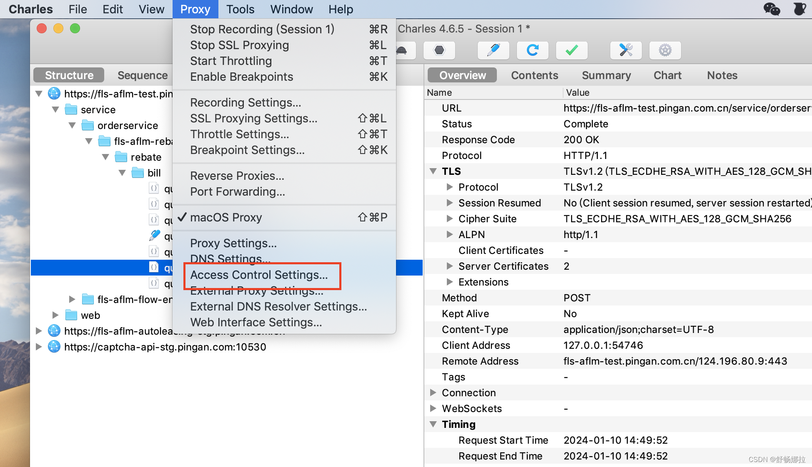The height and width of the screenshot is (467, 812).
Task: Expand the Cipher Suite row
Action: (449, 219)
